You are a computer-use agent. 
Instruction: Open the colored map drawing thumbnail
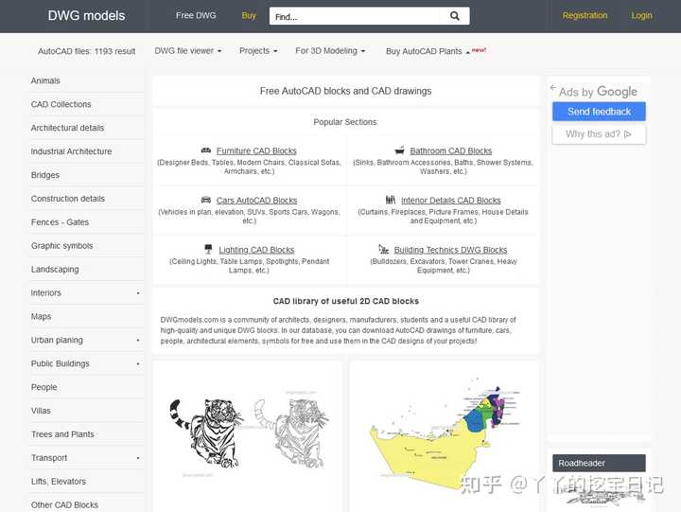pos(445,436)
